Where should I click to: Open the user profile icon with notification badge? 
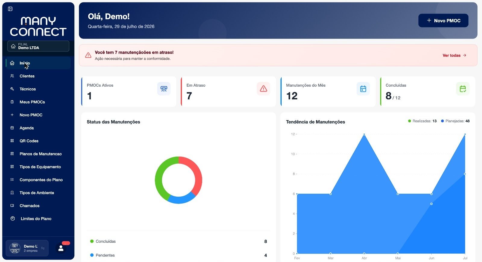tap(61, 248)
